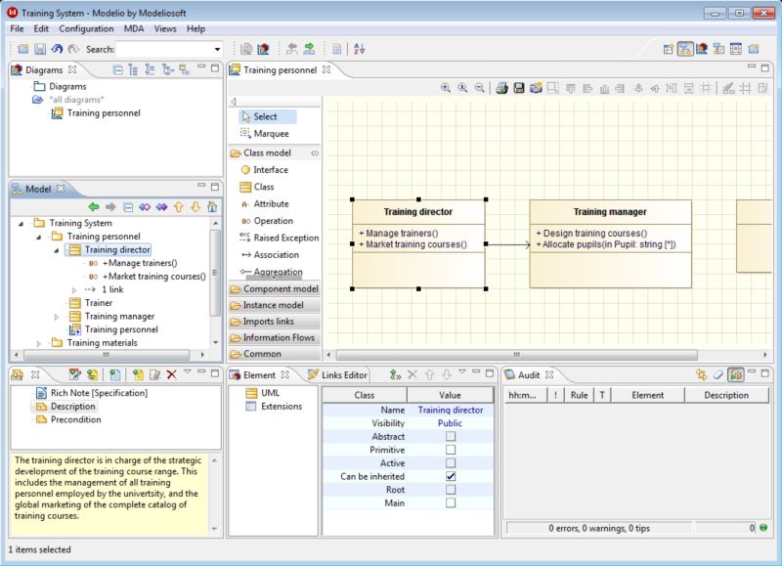The width and height of the screenshot is (782, 566).
Task: Expand the Trainer node in the Model tree
Action: (56, 302)
